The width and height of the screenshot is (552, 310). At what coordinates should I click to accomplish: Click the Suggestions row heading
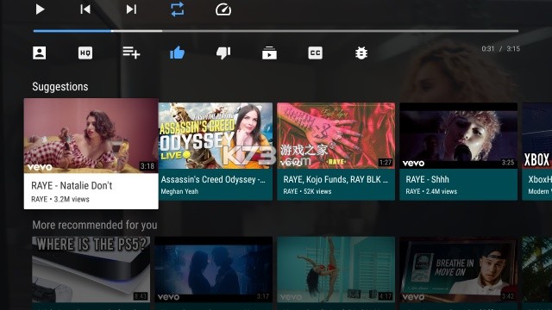point(60,87)
